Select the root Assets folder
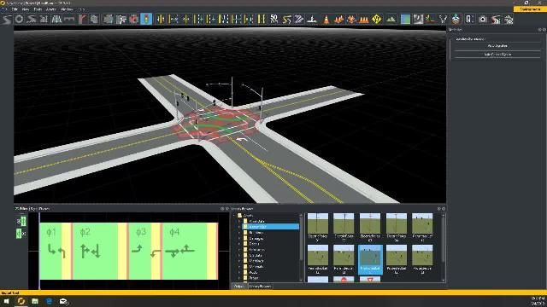The image size is (547, 307). (246, 216)
